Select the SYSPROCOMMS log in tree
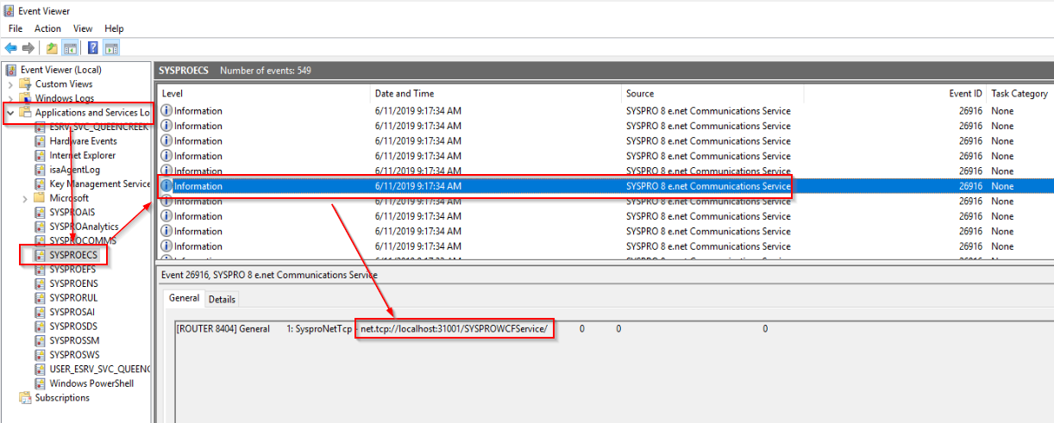This screenshot has height=423, width=1054. coord(85,241)
